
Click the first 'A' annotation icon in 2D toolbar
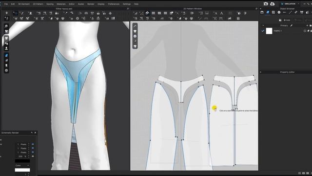point(215,13)
